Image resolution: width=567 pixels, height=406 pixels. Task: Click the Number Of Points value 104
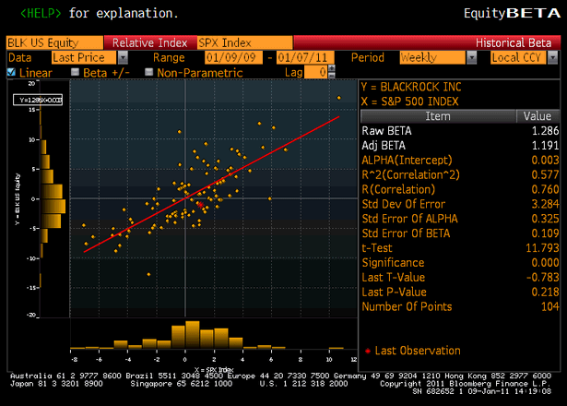coord(550,306)
